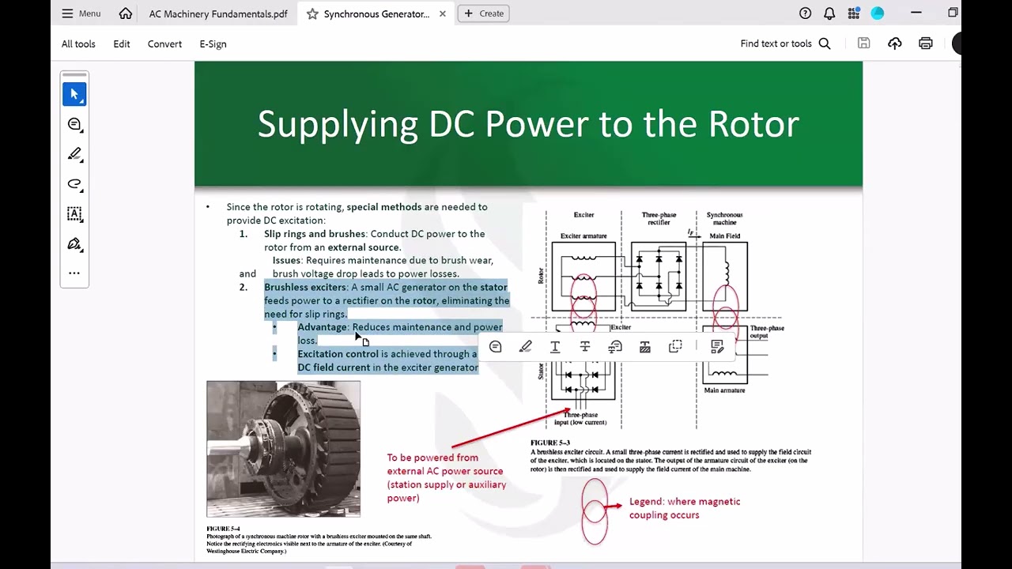Viewport: 1012px width, 569px height.
Task: Replace text note icon in floating toolbar
Action: point(615,347)
